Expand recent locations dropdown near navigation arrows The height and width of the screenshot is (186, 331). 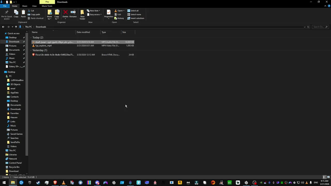(x=12, y=27)
